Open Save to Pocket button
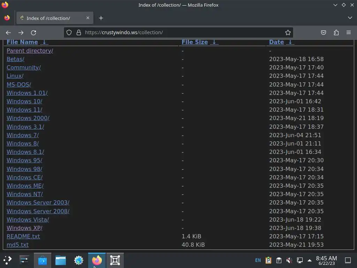 coord(323,32)
